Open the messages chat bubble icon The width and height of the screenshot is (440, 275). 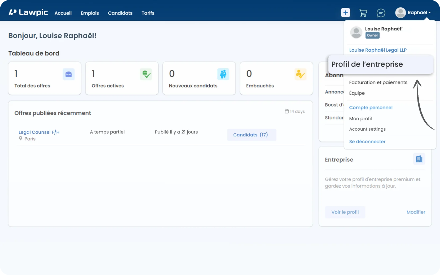pos(381,13)
